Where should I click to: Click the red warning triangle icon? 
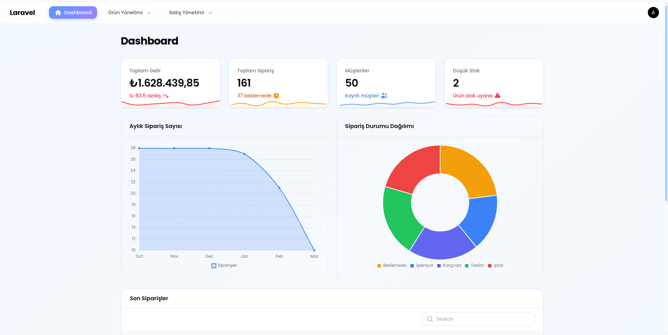498,95
